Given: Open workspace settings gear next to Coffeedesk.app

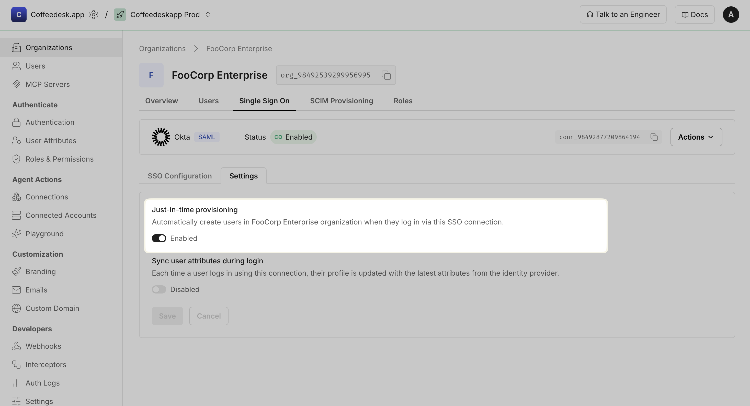Looking at the screenshot, I should tap(94, 15).
